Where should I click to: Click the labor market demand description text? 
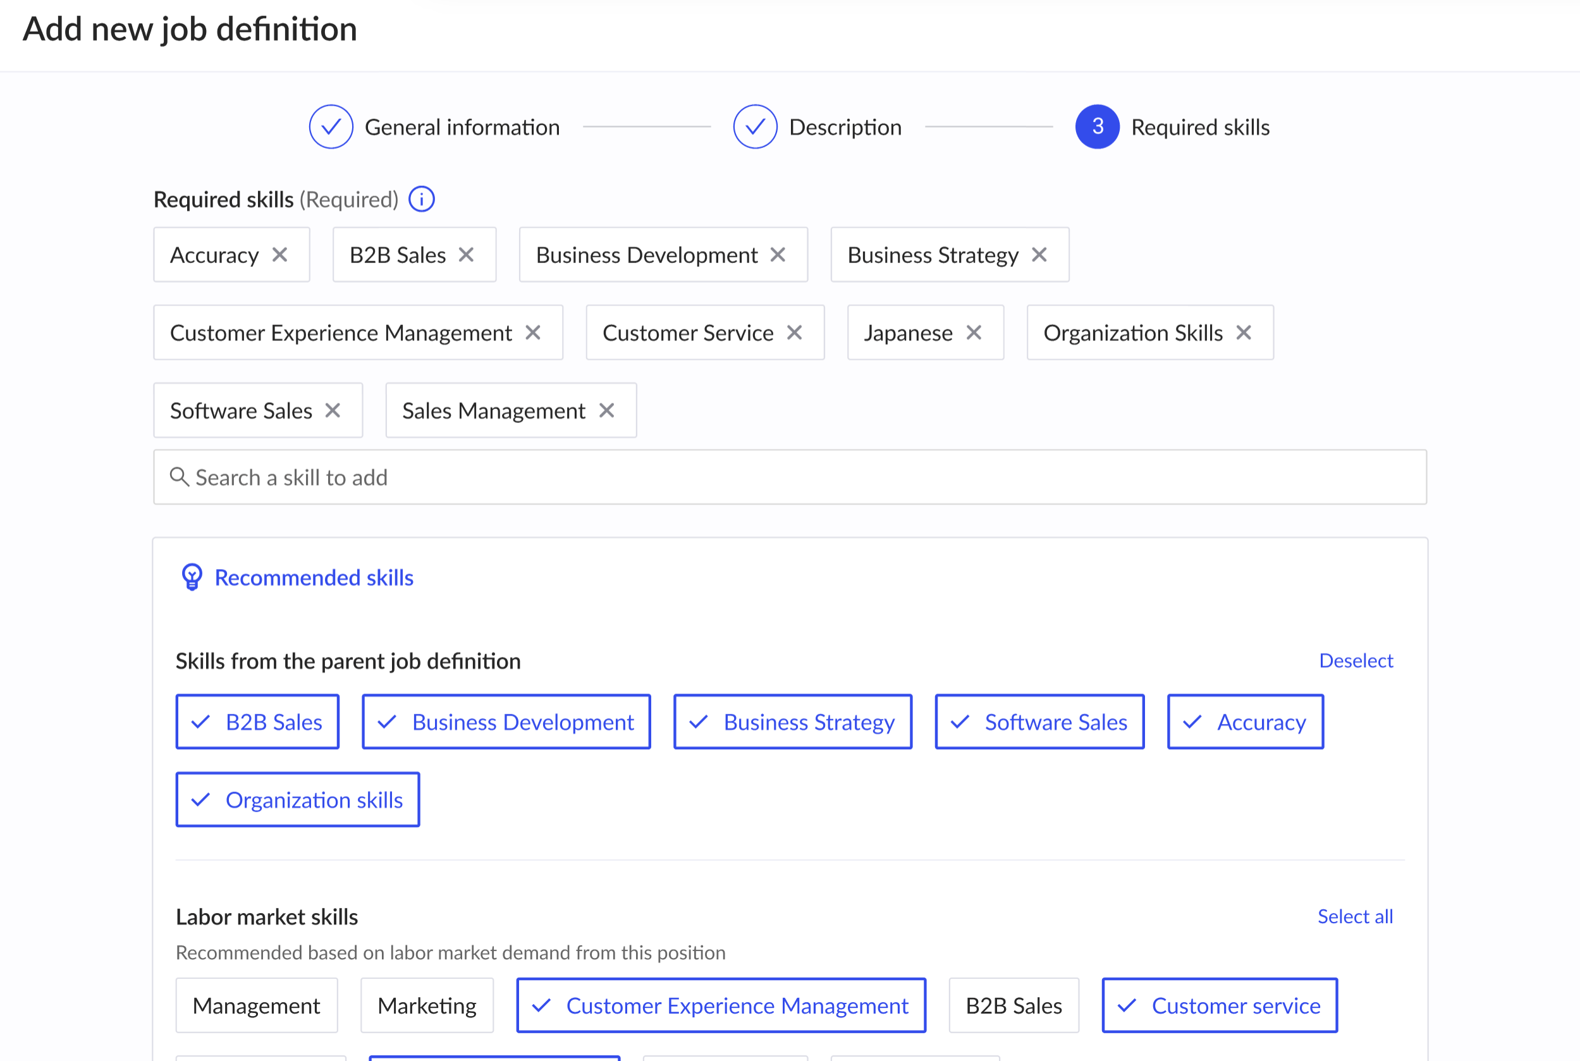[x=450, y=952]
